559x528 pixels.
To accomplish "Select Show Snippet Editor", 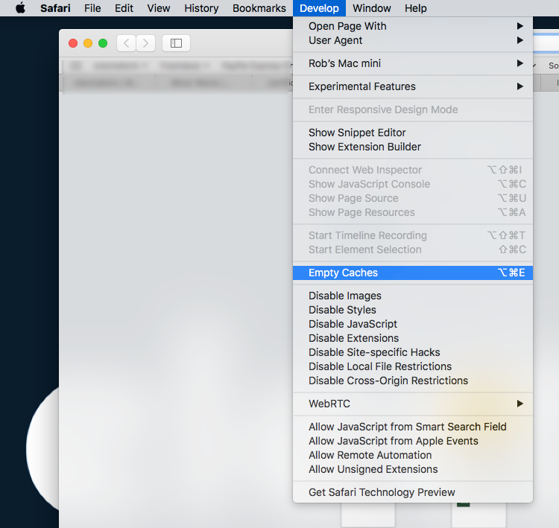I will (x=413, y=133).
